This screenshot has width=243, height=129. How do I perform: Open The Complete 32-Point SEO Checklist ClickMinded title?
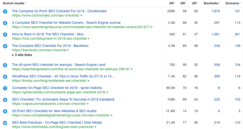tap(59, 11)
